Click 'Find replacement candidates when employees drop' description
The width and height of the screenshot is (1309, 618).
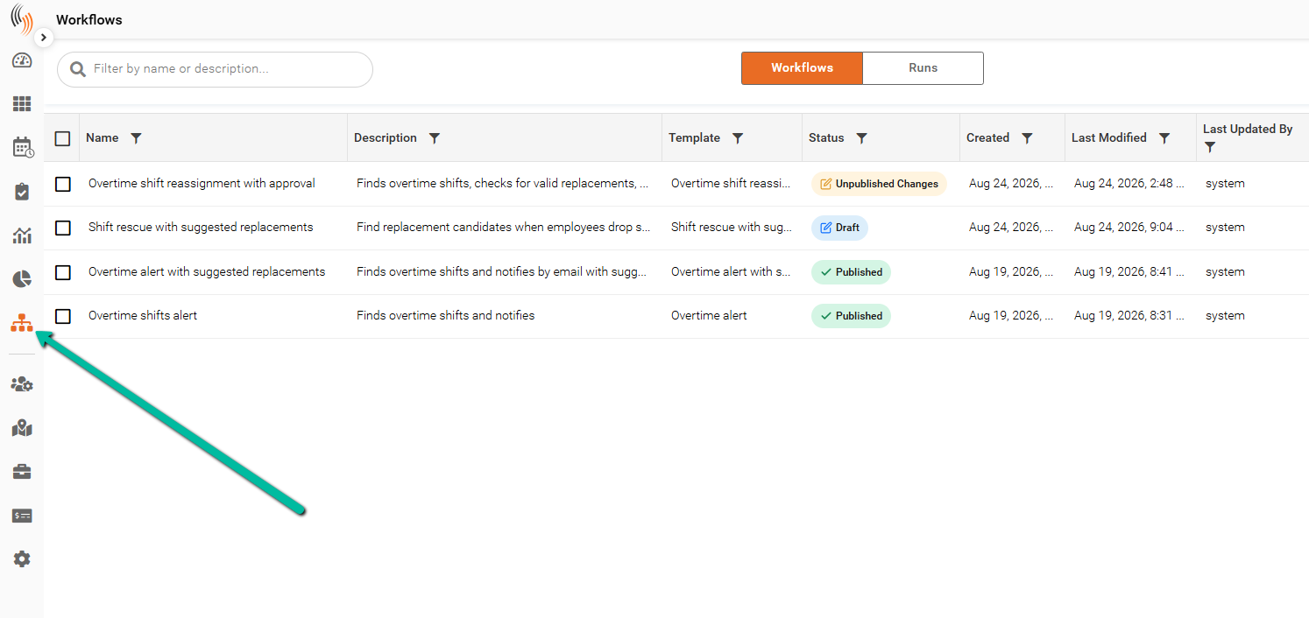click(x=504, y=228)
